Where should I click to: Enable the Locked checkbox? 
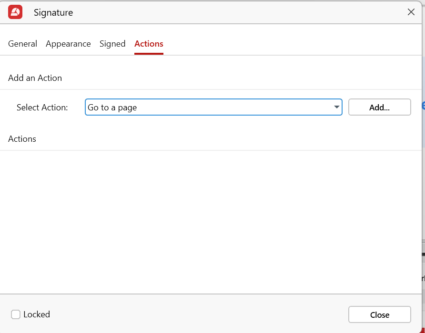(16, 314)
